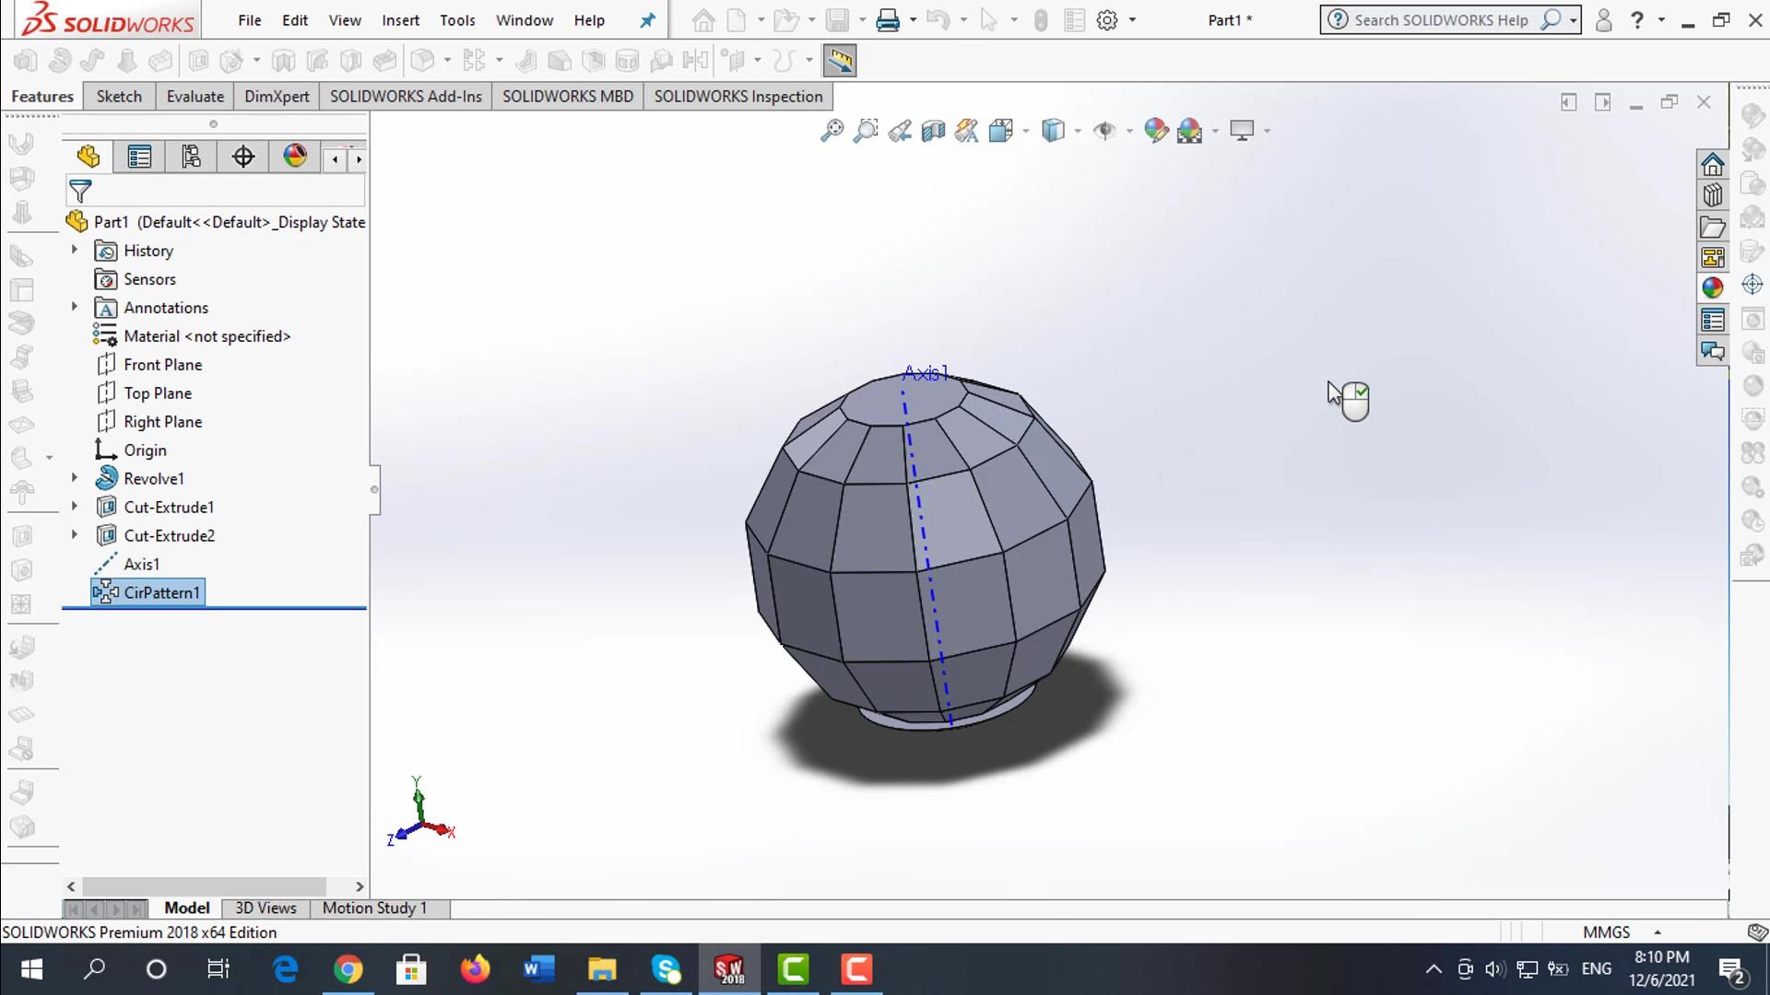Click the Edit Appearance color ball icon

(x=1155, y=131)
